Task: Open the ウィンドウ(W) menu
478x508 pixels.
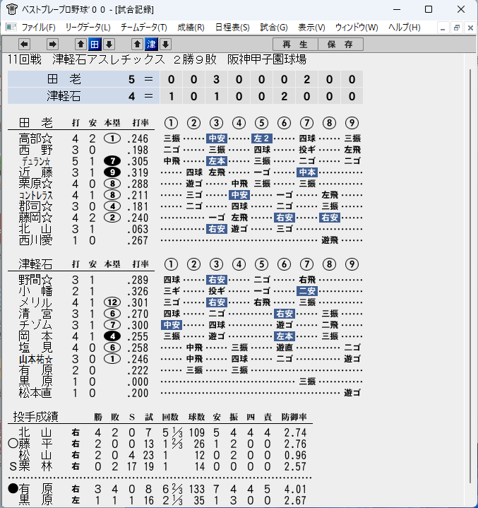Action: 357,28
